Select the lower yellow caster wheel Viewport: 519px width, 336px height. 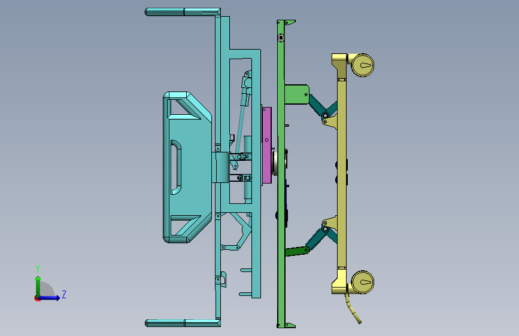pyautogui.click(x=362, y=282)
